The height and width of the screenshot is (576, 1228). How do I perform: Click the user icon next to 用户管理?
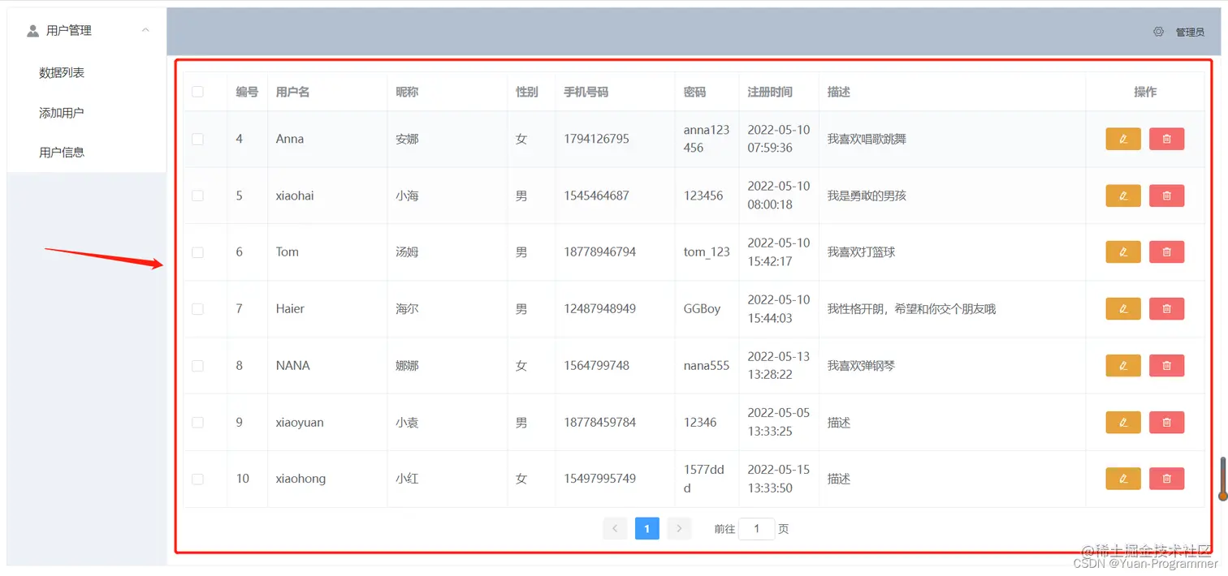point(32,31)
